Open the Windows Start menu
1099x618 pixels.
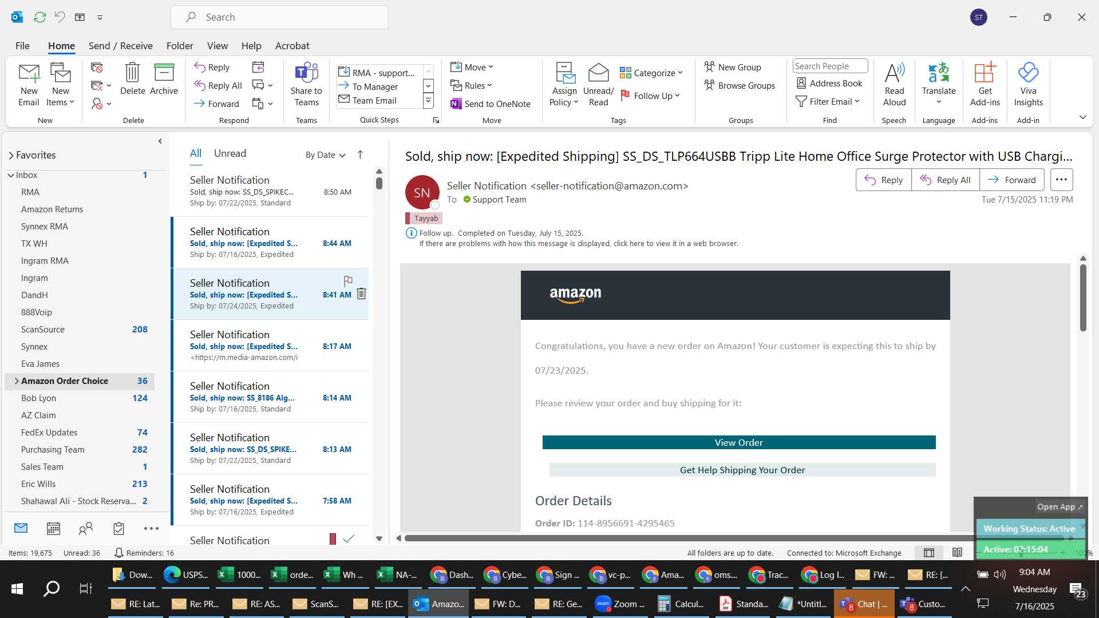tap(17, 589)
